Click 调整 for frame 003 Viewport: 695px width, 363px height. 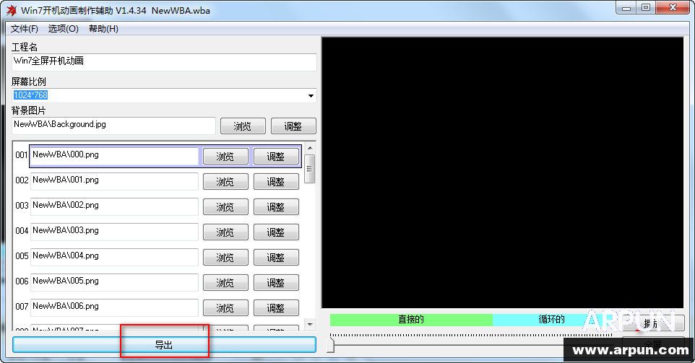pos(276,206)
